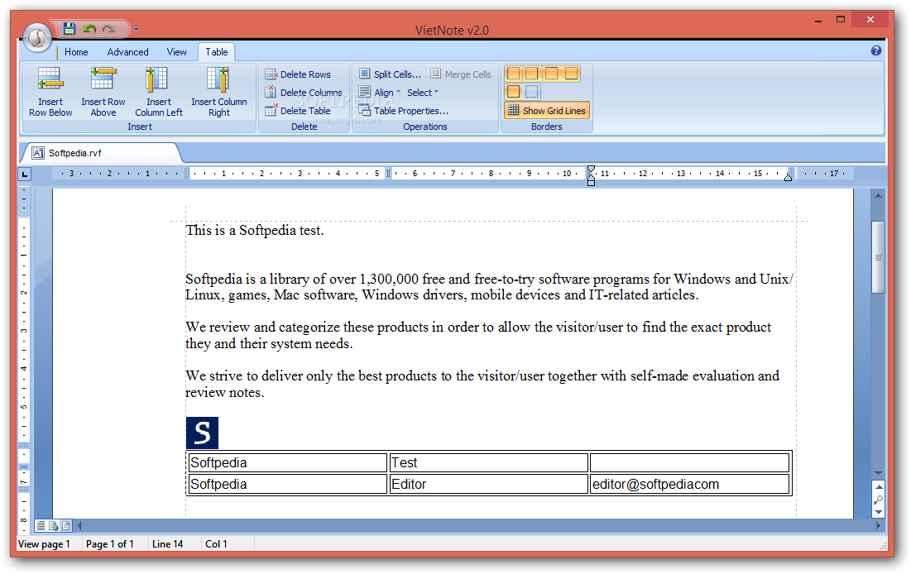Viewport: 911px width, 574px height.
Task: Click the line 'This is a Softpedia test.'
Action: (255, 231)
